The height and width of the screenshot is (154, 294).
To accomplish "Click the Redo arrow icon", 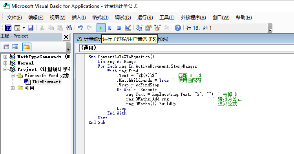I will tap(89, 28).
